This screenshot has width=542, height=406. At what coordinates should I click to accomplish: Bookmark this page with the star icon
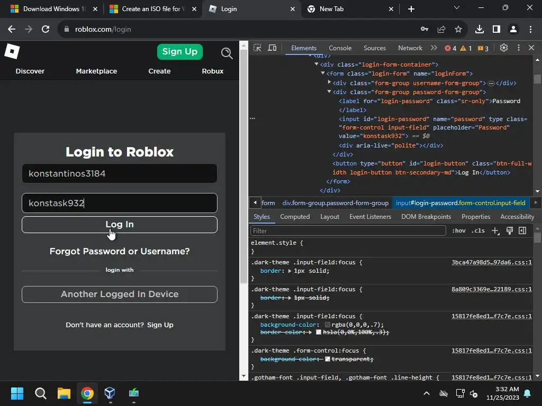pyautogui.click(x=458, y=30)
